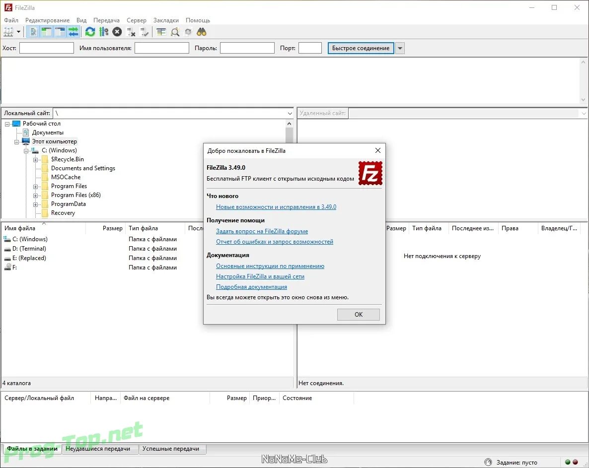Viewport: 589px width, 468px height.
Task: Toggle processing of the transfer queue
Action: click(104, 32)
